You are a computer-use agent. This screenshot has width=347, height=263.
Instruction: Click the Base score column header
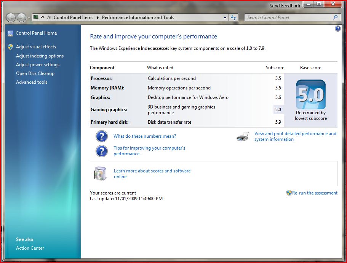pos(310,68)
